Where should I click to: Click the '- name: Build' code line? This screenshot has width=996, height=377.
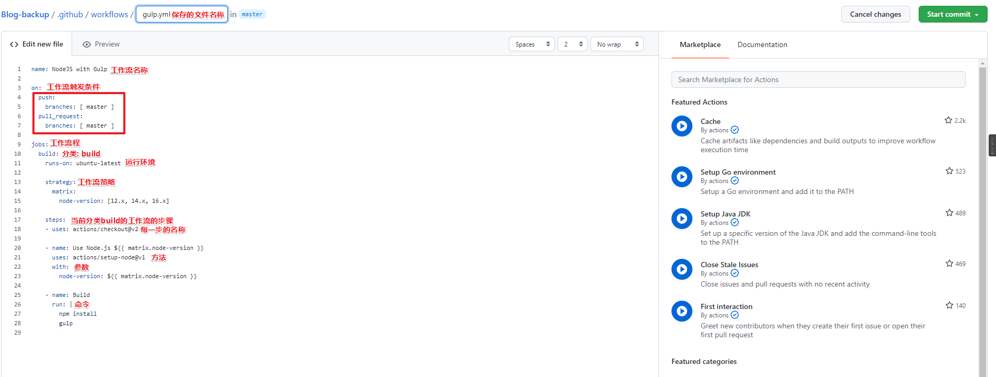67,295
